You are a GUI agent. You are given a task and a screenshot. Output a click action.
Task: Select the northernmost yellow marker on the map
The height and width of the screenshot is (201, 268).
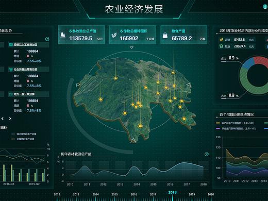point(173,73)
